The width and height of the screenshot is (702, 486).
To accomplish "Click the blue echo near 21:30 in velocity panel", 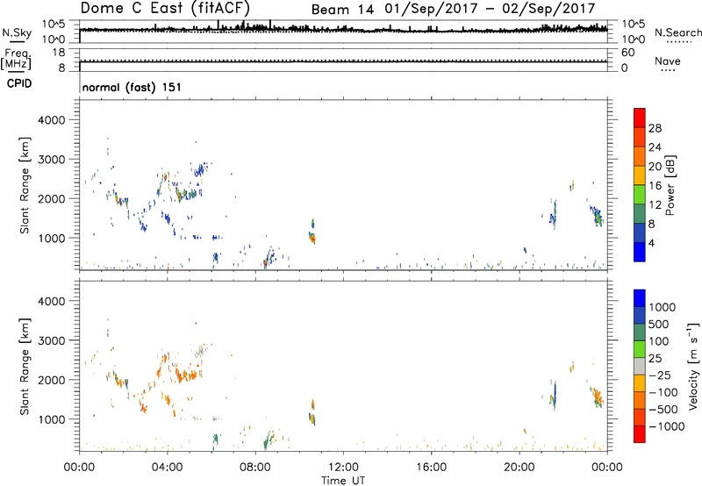I will click(x=555, y=393).
